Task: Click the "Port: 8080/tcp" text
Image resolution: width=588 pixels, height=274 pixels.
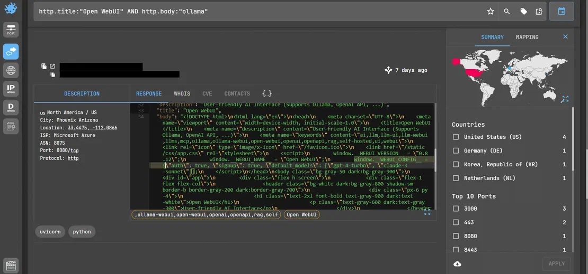Action: 59,150
